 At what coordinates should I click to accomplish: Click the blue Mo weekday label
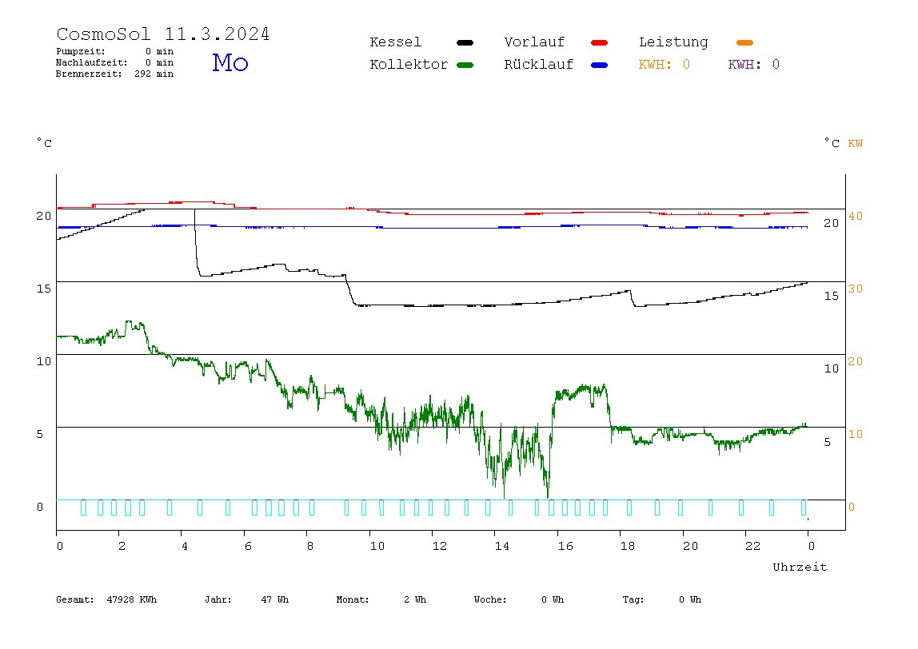point(230,62)
